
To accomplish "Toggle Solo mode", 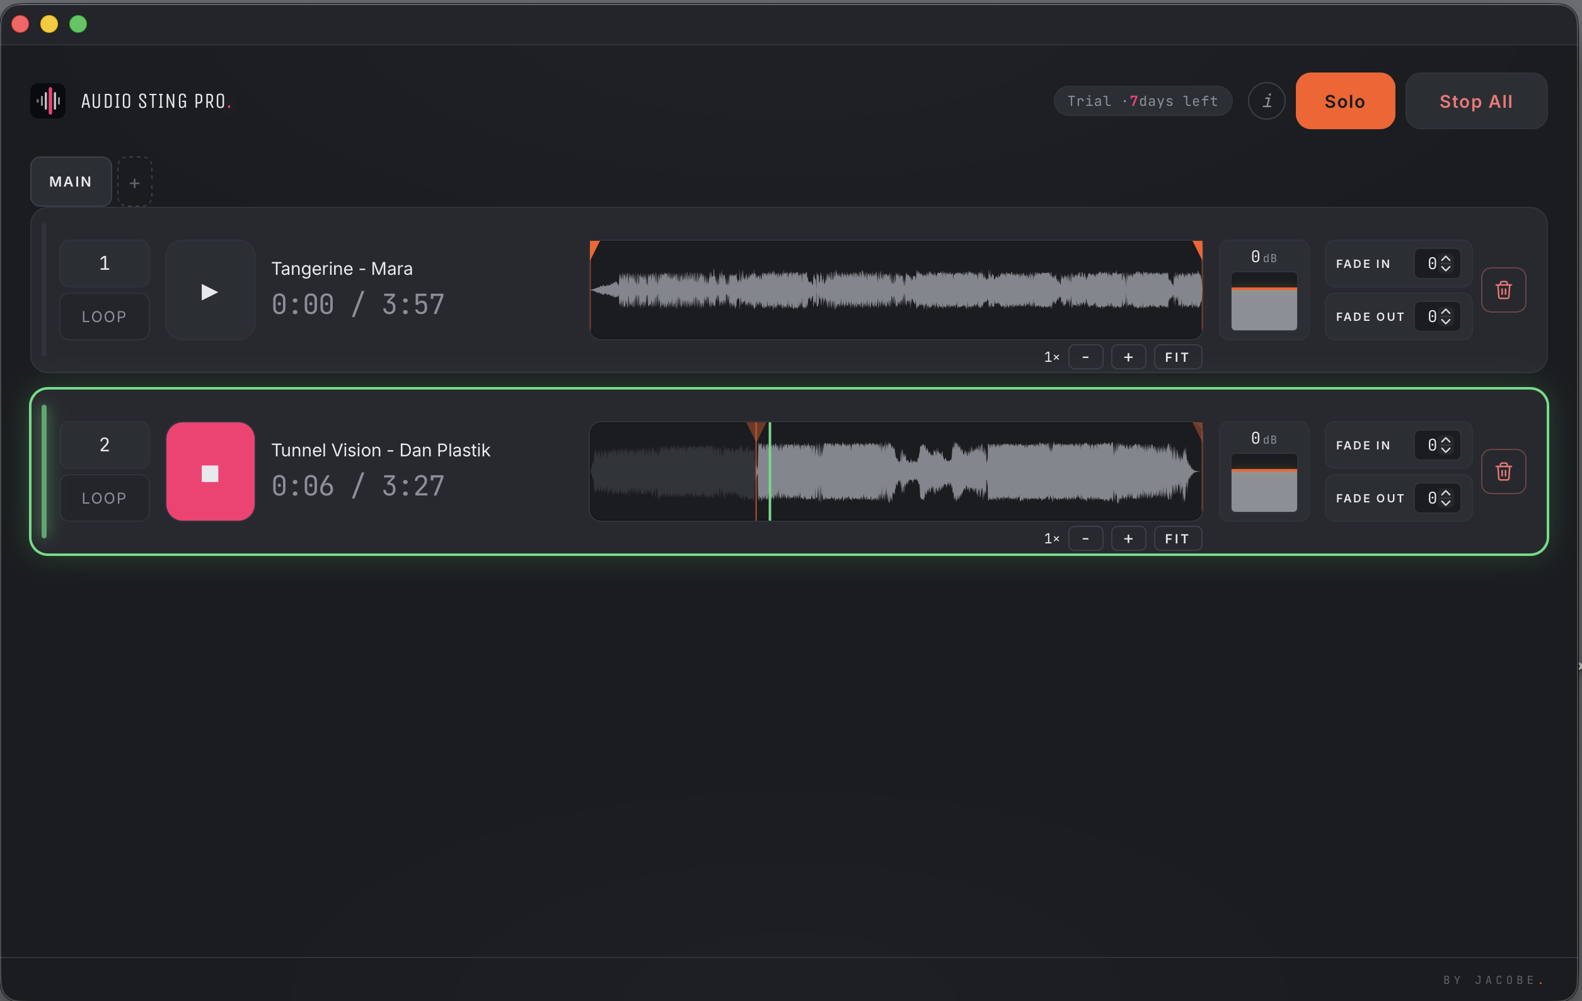I will tap(1345, 101).
